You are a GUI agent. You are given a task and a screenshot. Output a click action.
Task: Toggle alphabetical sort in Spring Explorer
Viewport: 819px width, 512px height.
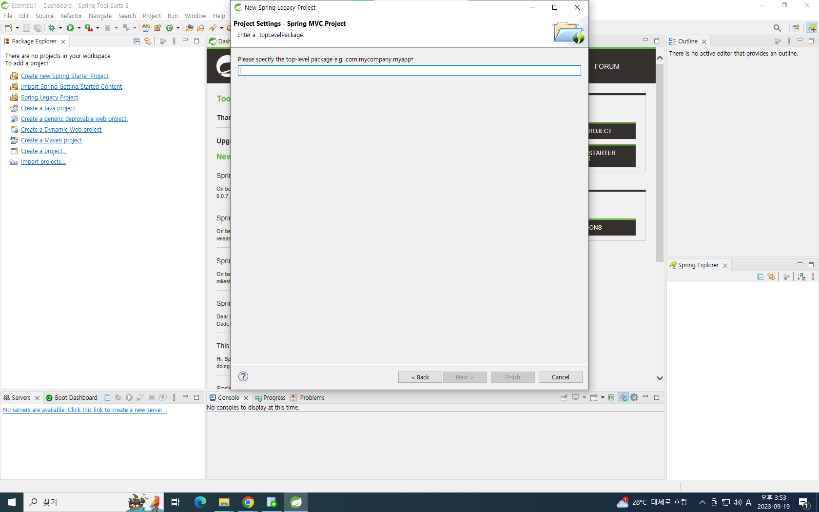801,277
